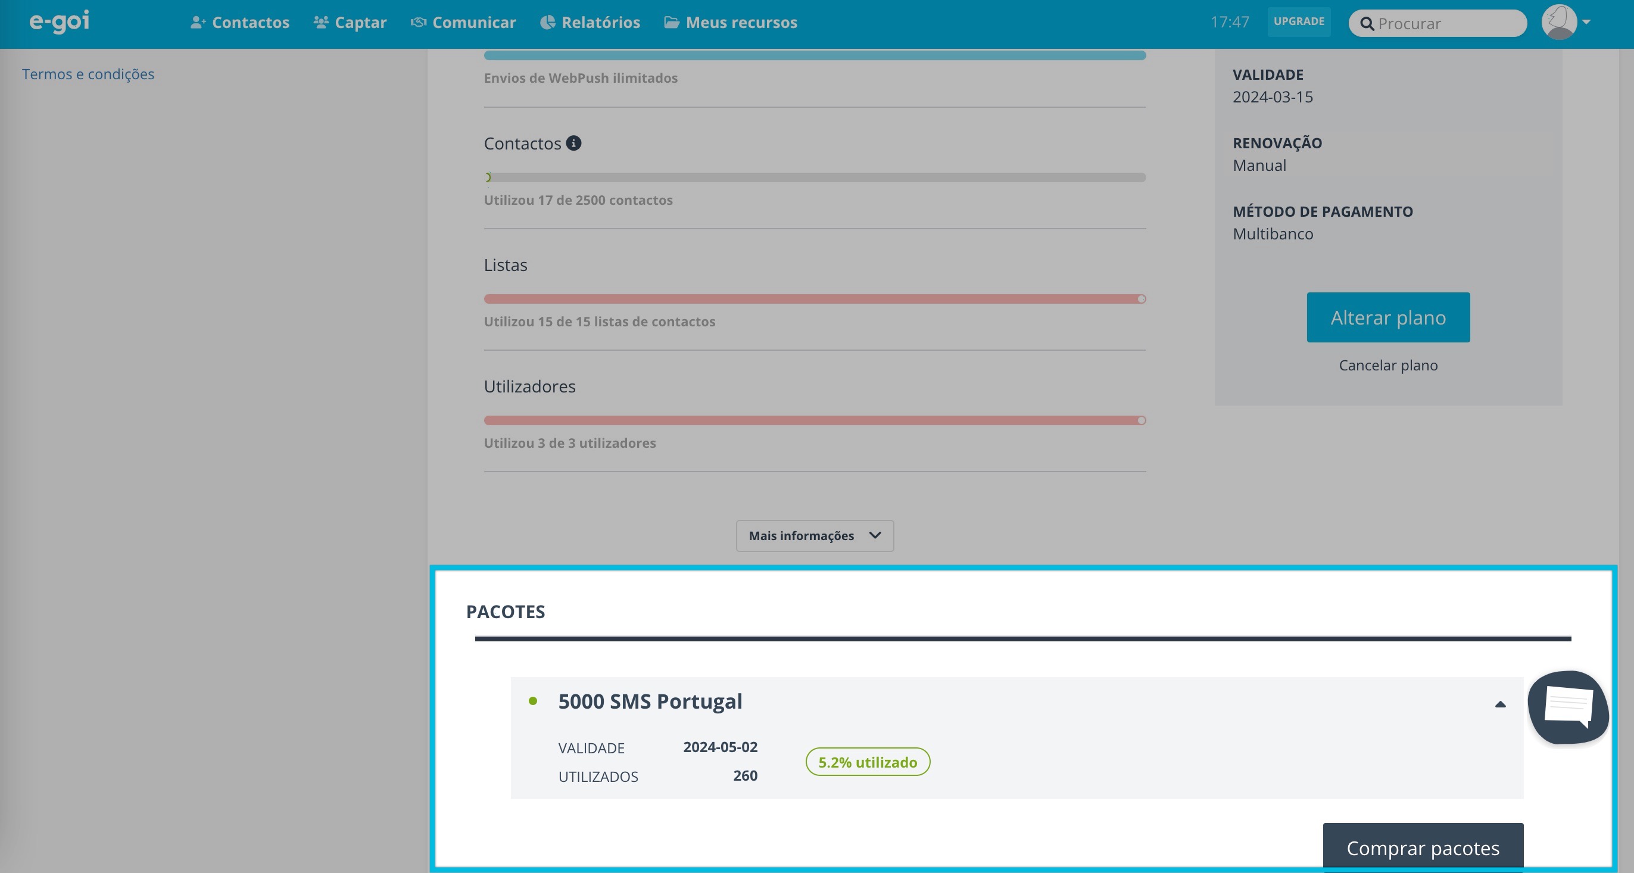Click the Alterar plano button

click(1388, 317)
